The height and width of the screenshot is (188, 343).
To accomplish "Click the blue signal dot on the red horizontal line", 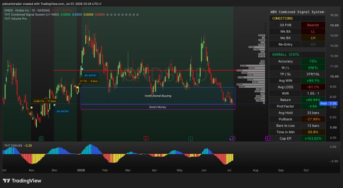I will (82, 69).
